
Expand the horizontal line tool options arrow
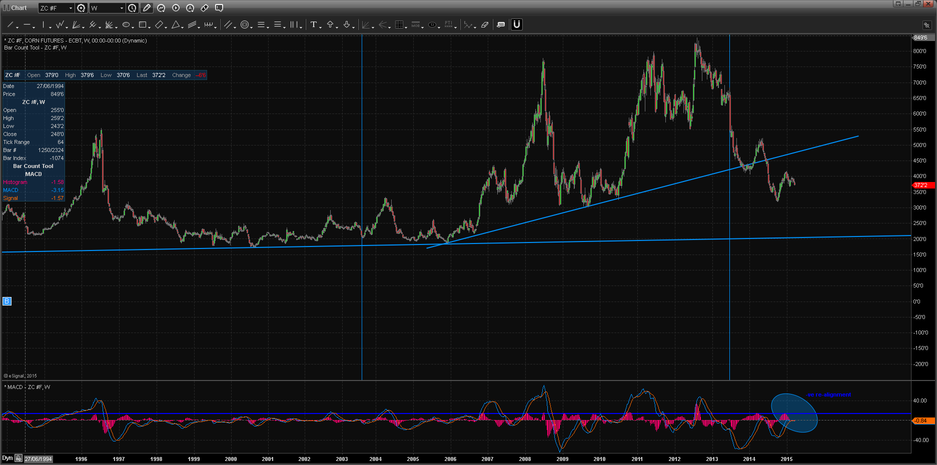(34, 27)
